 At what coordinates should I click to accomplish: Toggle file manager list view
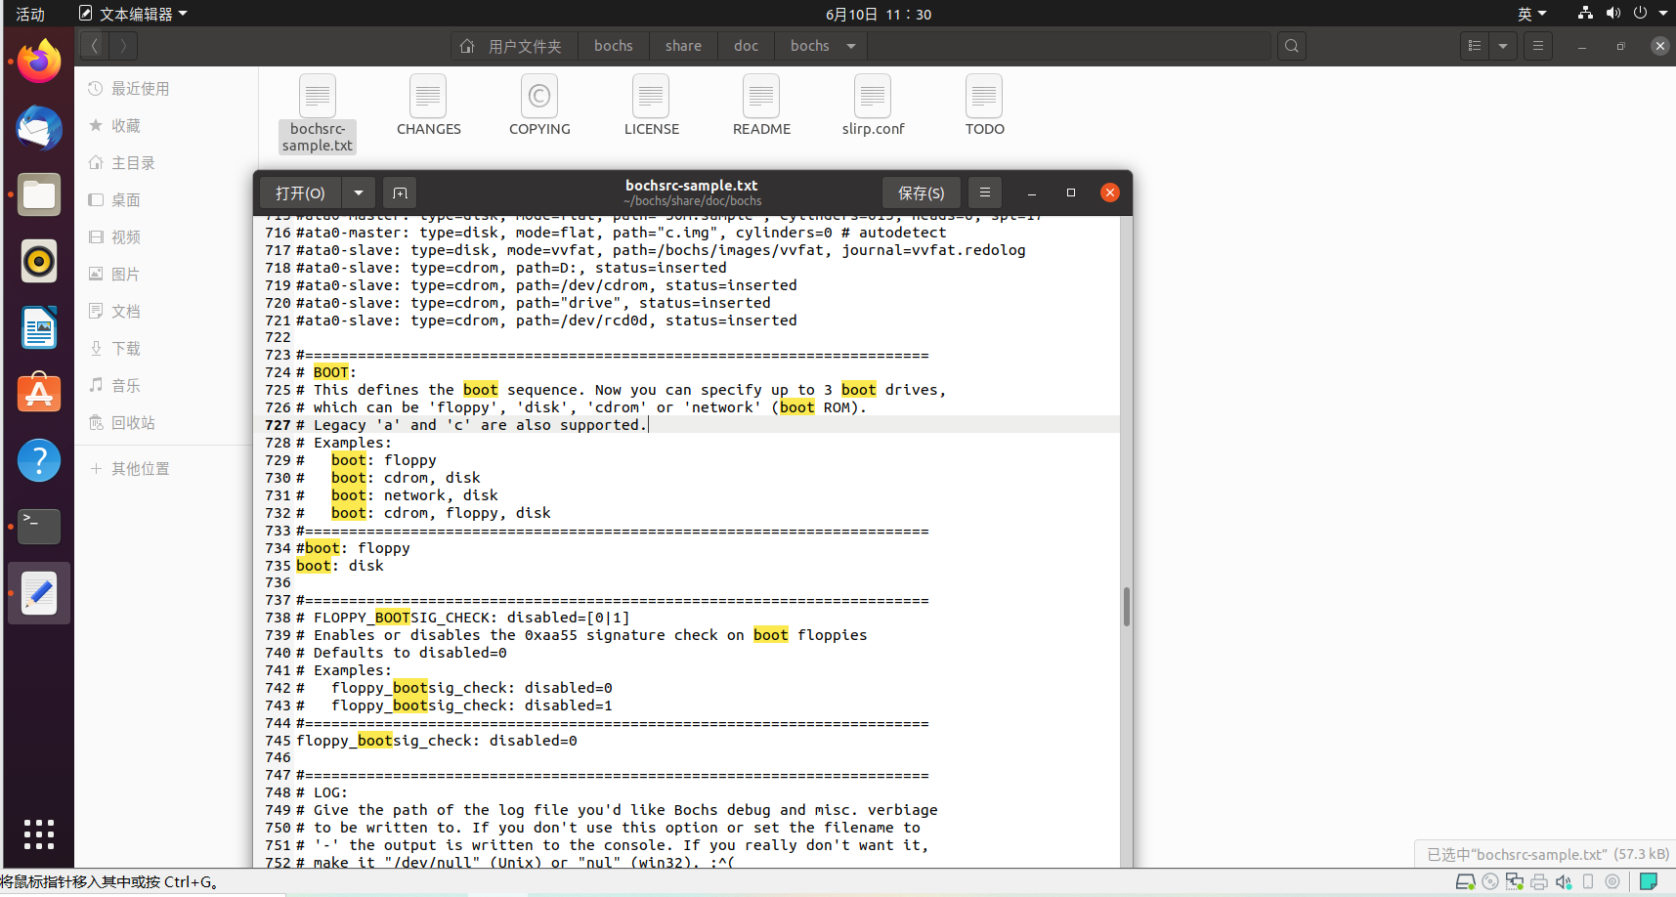(1475, 46)
